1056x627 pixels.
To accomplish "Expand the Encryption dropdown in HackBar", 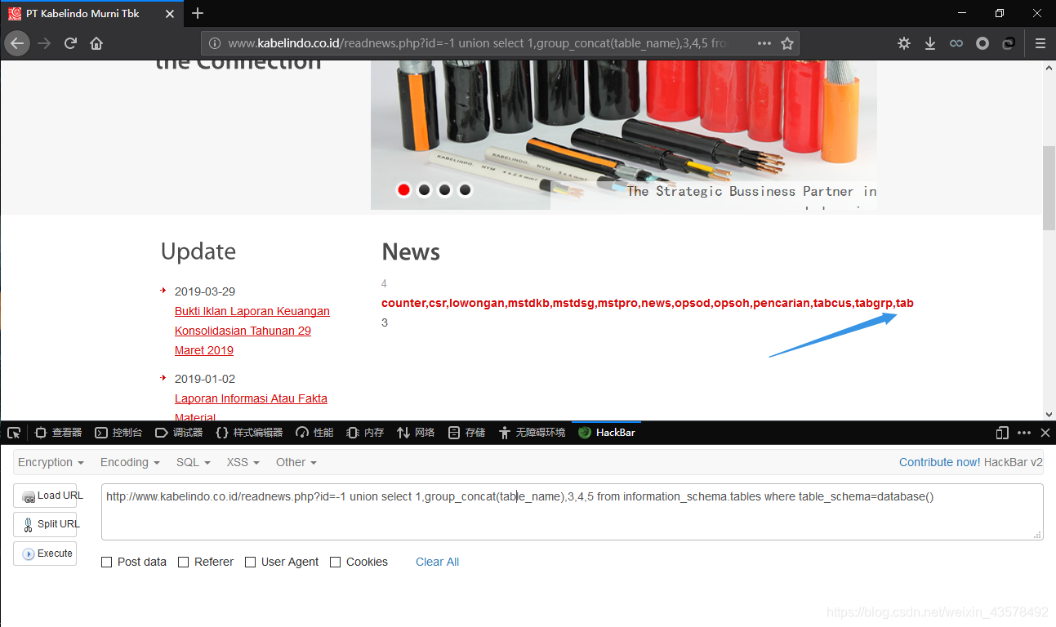I will click(x=51, y=462).
